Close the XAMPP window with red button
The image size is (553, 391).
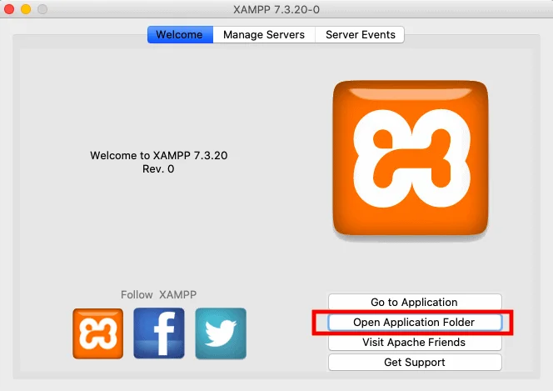(9, 9)
